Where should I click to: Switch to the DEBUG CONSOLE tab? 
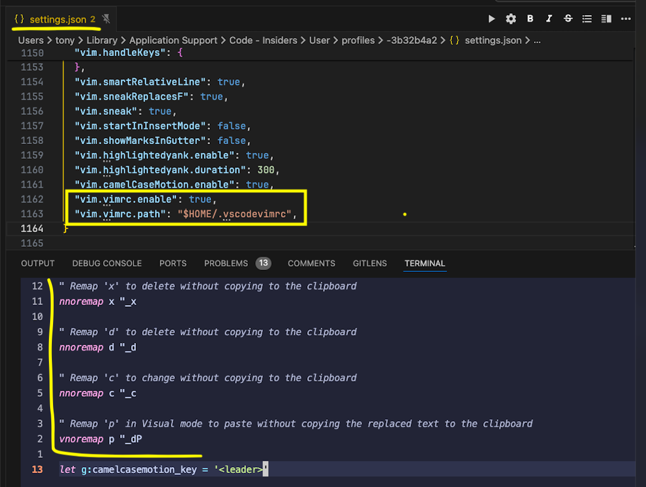click(107, 263)
